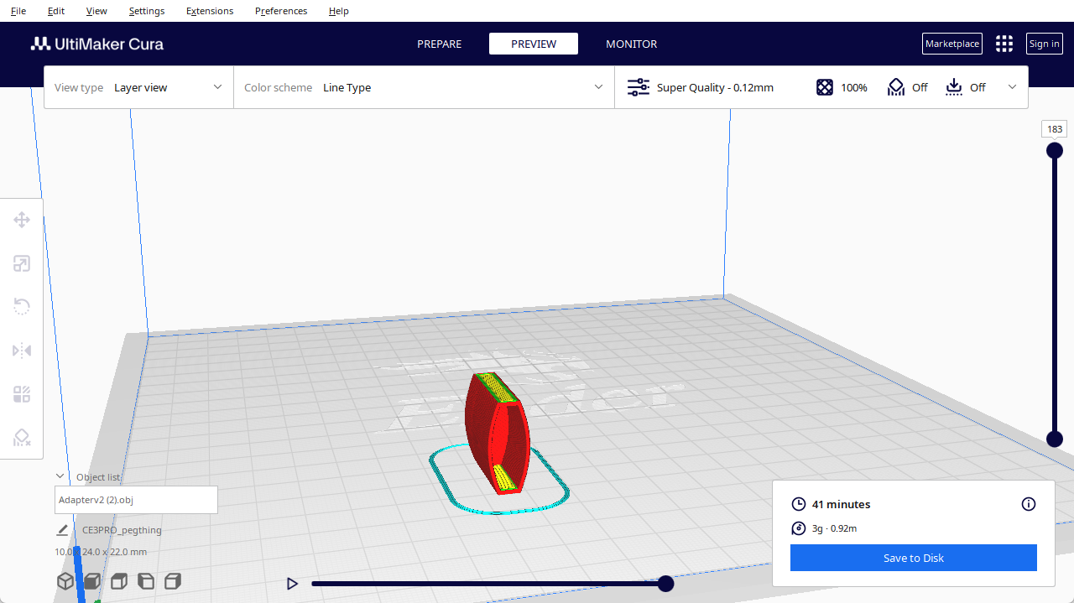The width and height of the screenshot is (1074, 603).
Task: Open the View menu
Action: 96,11
